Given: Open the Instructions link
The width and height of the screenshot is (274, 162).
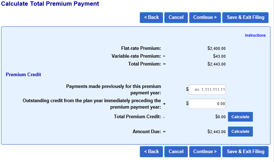Looking at the screenshot, I should [255, 36].
